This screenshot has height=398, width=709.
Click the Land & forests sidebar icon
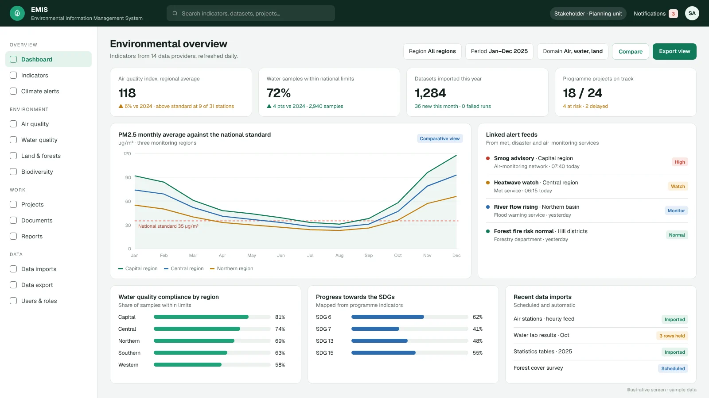tap(13, 156)
